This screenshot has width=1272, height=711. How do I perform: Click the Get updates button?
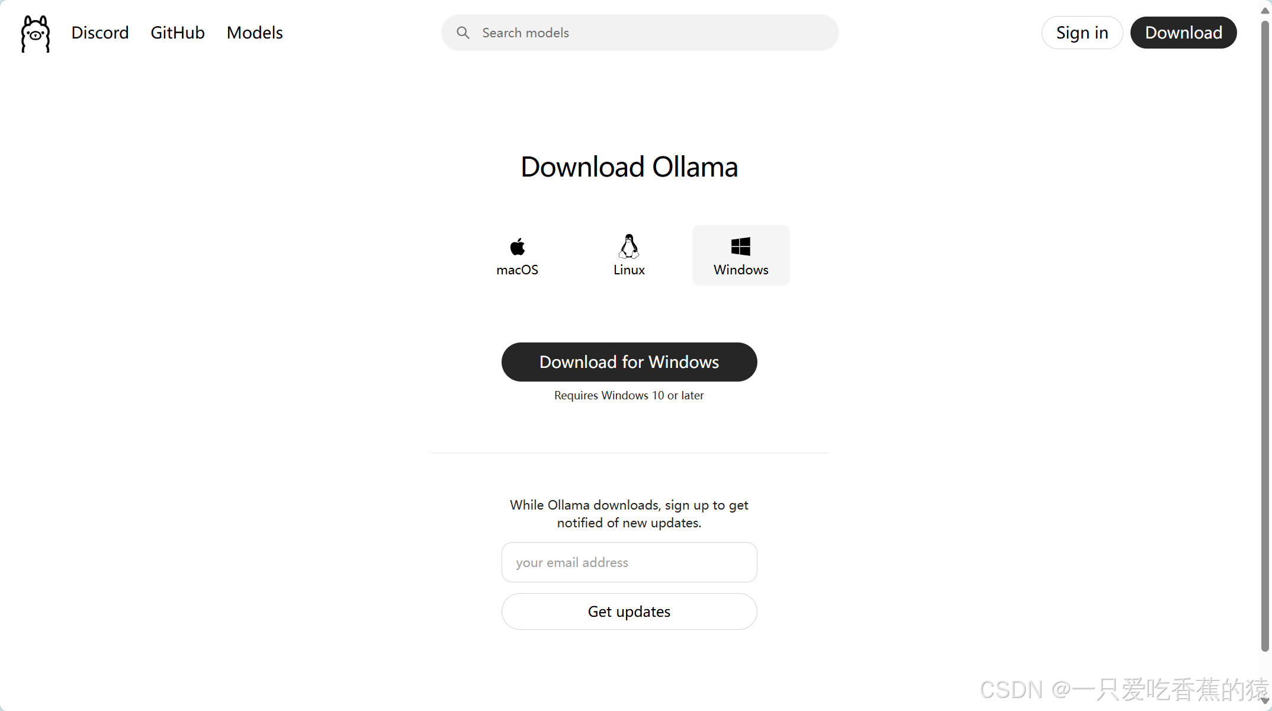[629, 611]
